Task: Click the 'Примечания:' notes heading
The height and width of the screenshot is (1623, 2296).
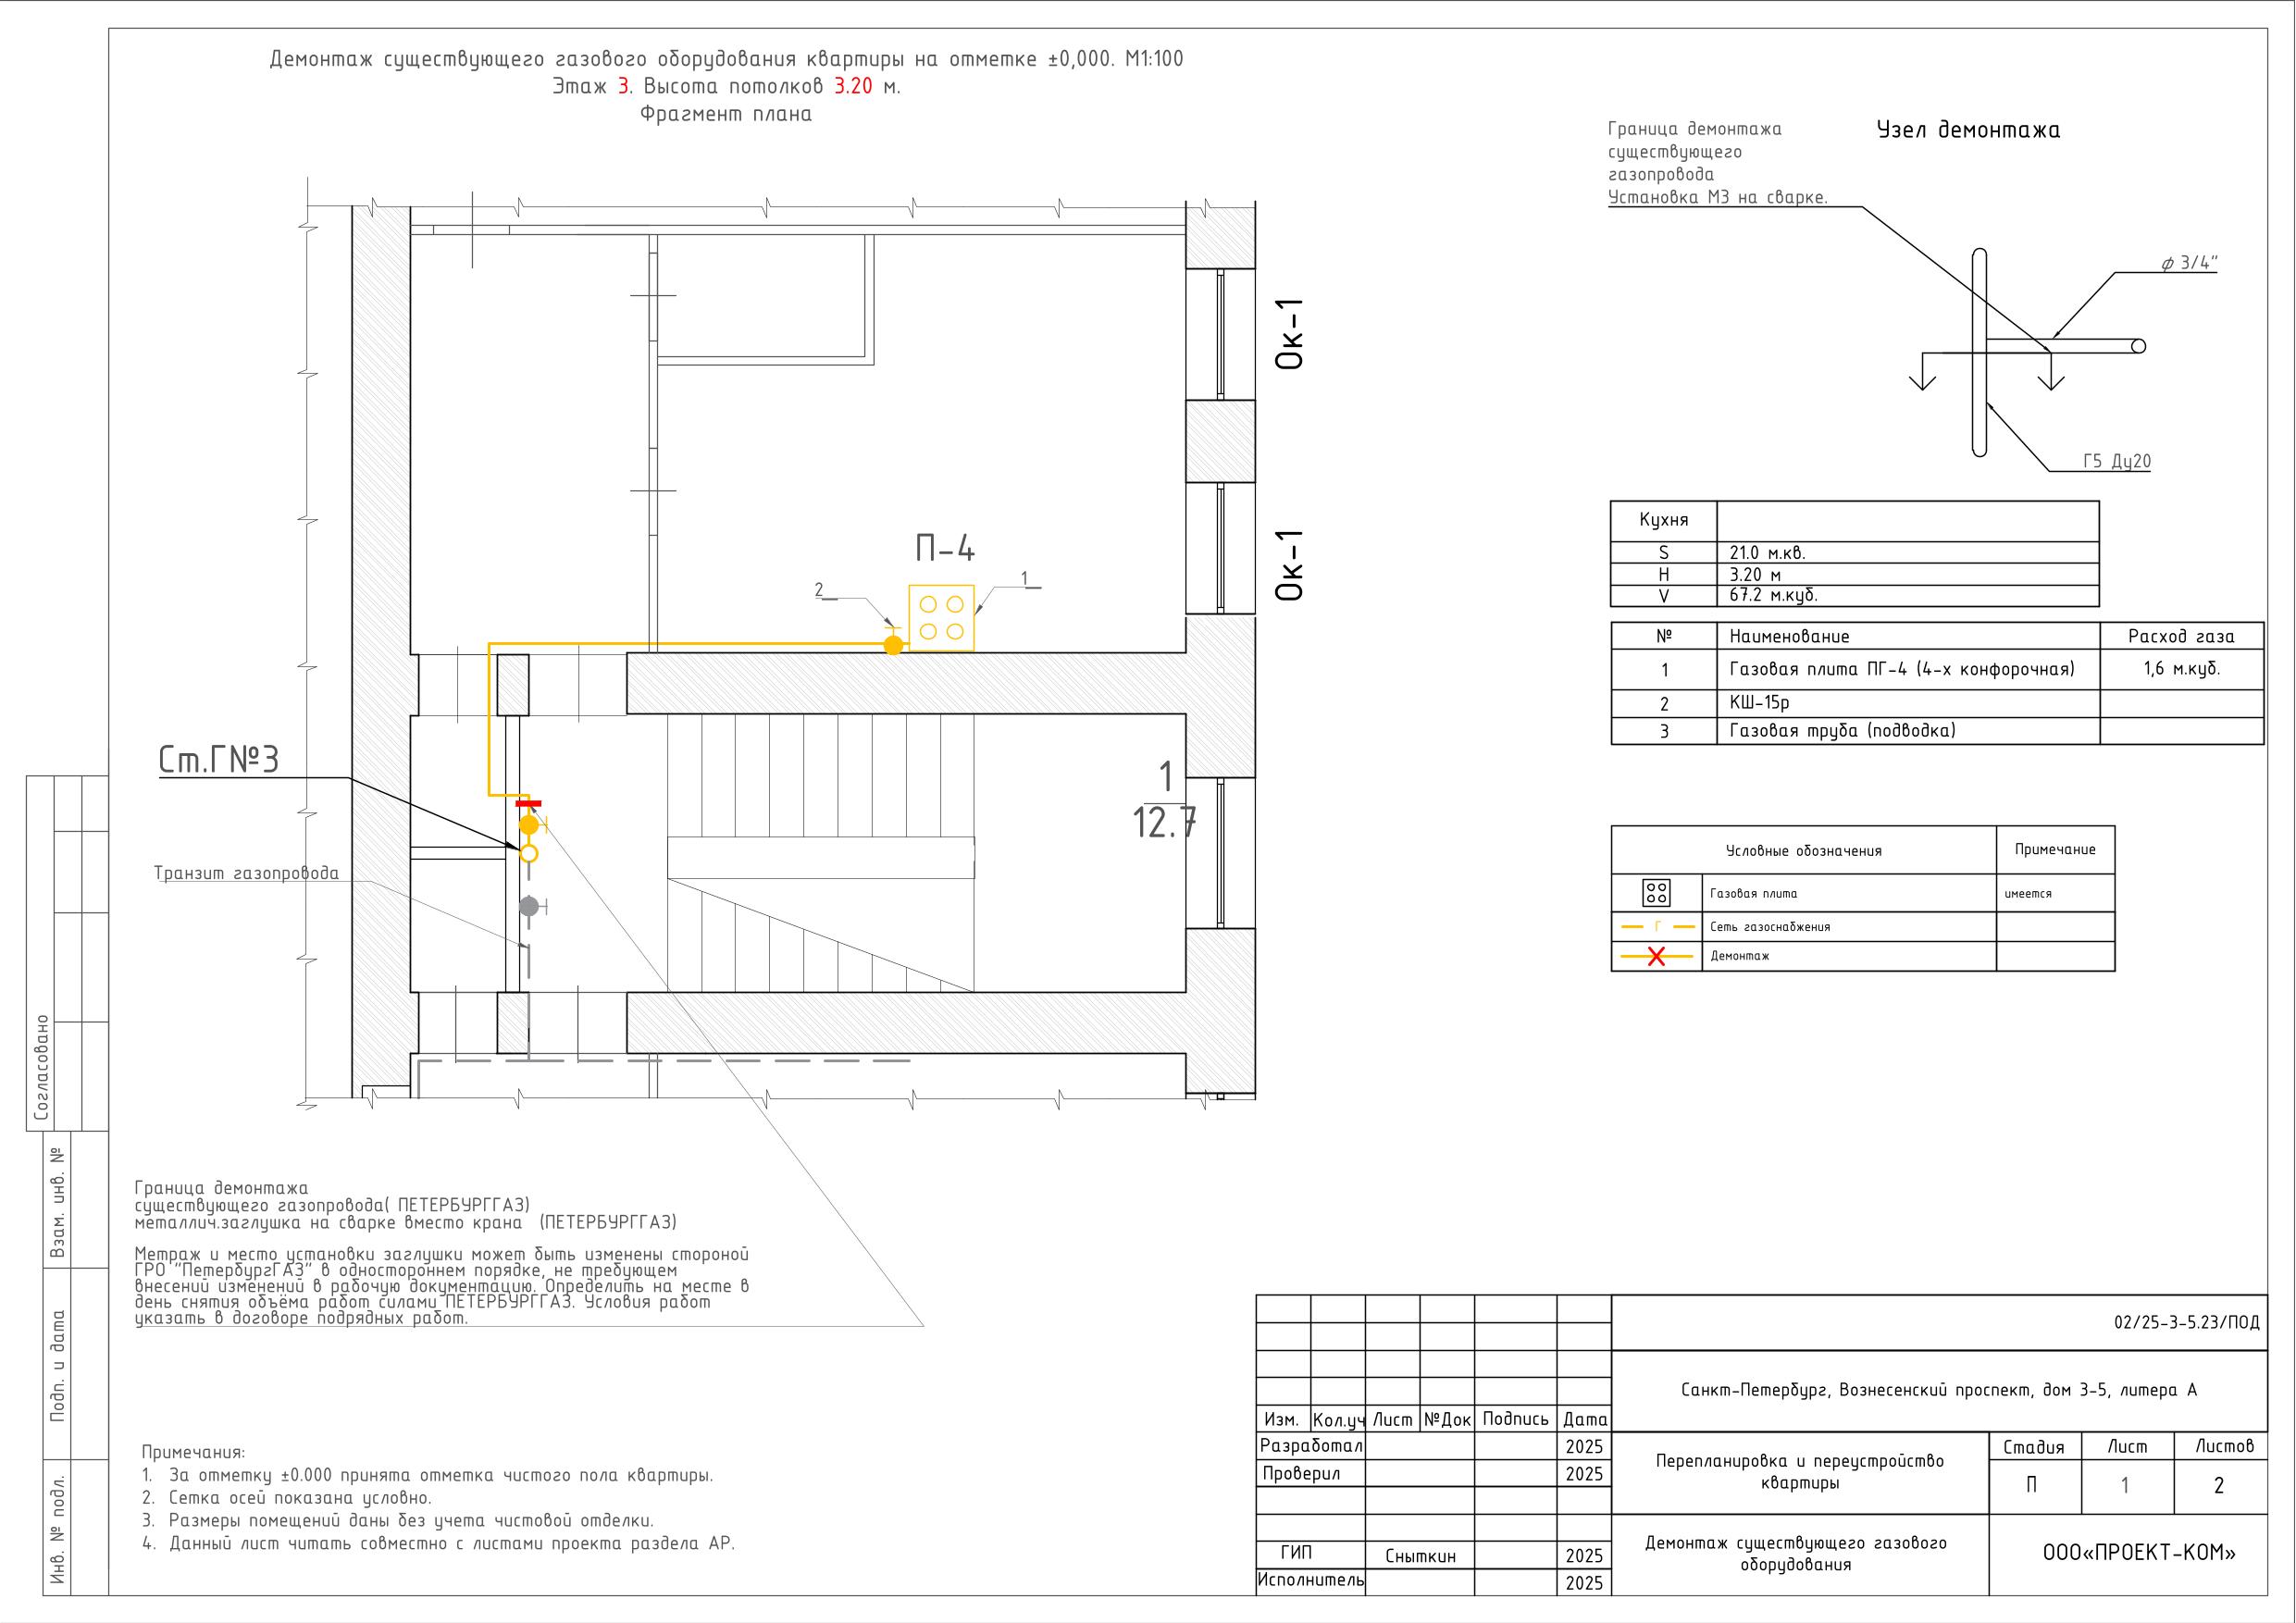Action: 193,1452
